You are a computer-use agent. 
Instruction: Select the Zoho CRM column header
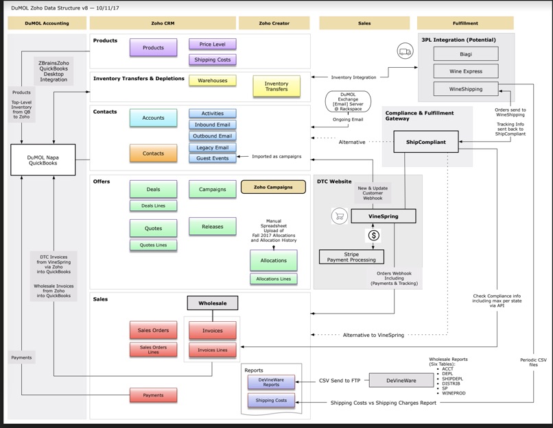point(163,23)
